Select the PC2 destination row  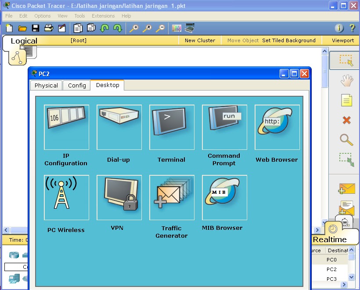[331, 269]
